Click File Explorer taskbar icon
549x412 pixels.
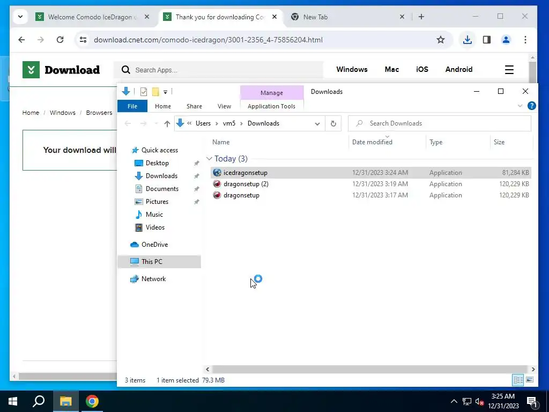click(x=65, y=401)
